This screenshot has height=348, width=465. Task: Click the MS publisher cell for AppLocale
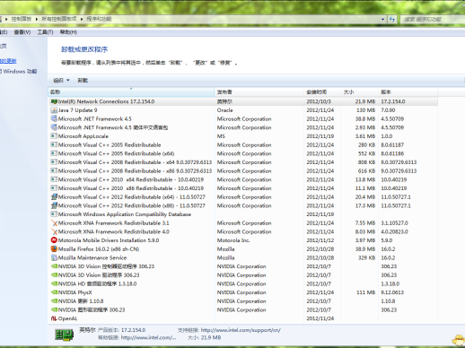(221, 136)
